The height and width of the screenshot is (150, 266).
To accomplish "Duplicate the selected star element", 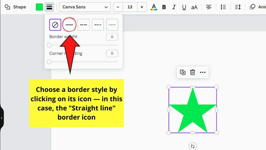I will coord(183,72).
